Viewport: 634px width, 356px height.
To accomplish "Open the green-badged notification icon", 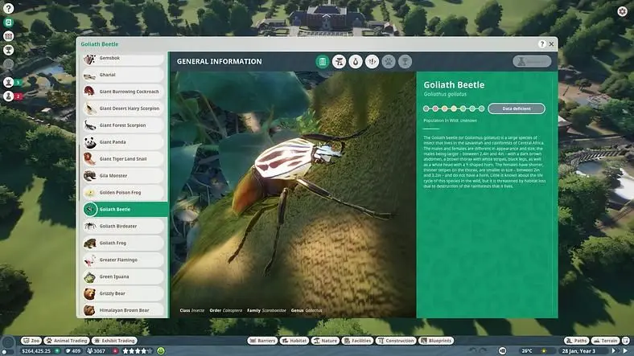I will click(x=9, y=82).
